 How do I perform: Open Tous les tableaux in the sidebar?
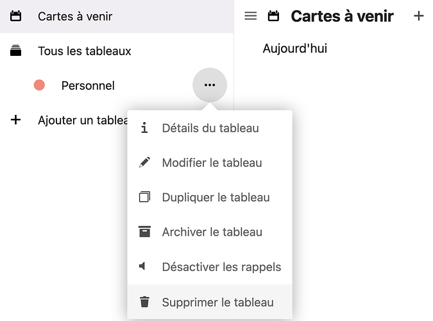tap(84, 51)
